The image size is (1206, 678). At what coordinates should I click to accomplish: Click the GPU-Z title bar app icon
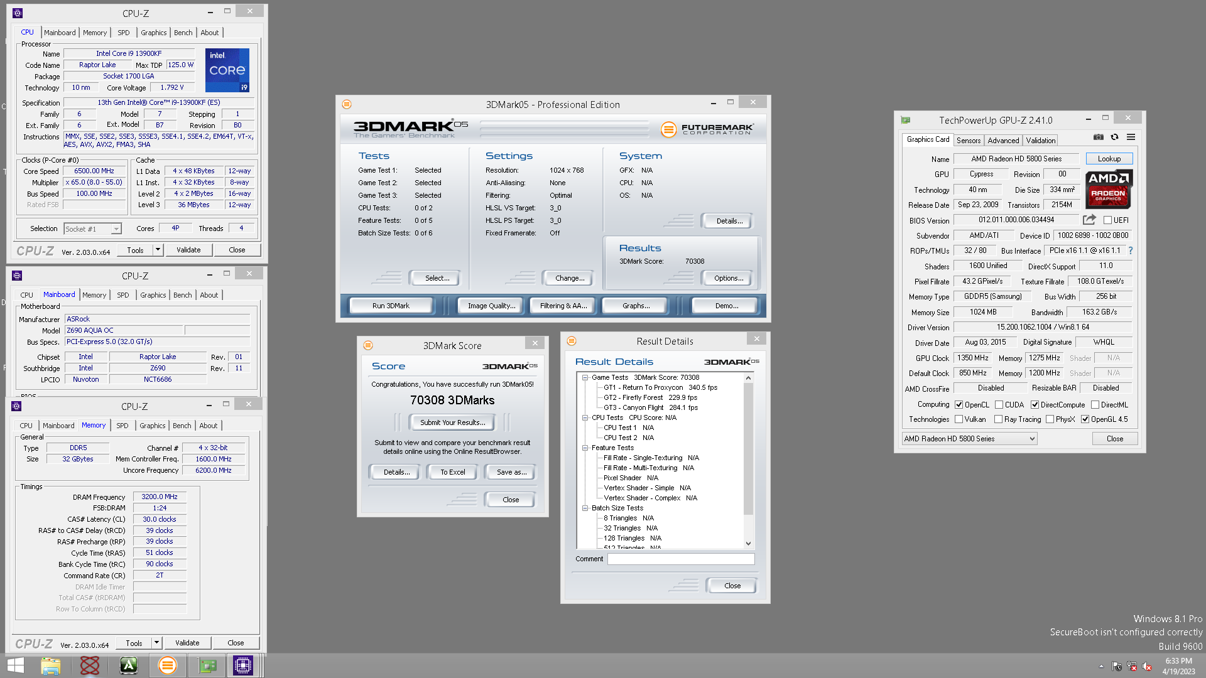coord(906,120)
